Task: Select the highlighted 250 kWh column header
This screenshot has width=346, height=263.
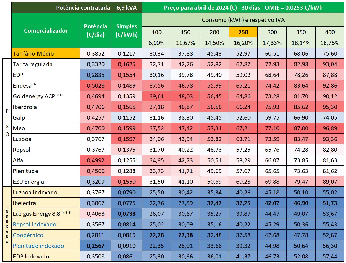Action: point(243,32)
